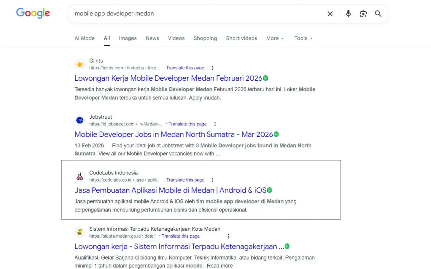The height and width of the screenshot is (269, 431).
Task: Click Translate this page on the Jobstreet result
Action: [x=188, y=124]
